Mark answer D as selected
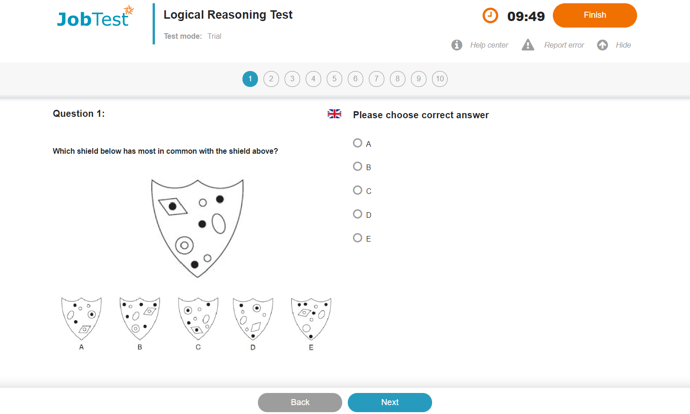 [358, 214]
